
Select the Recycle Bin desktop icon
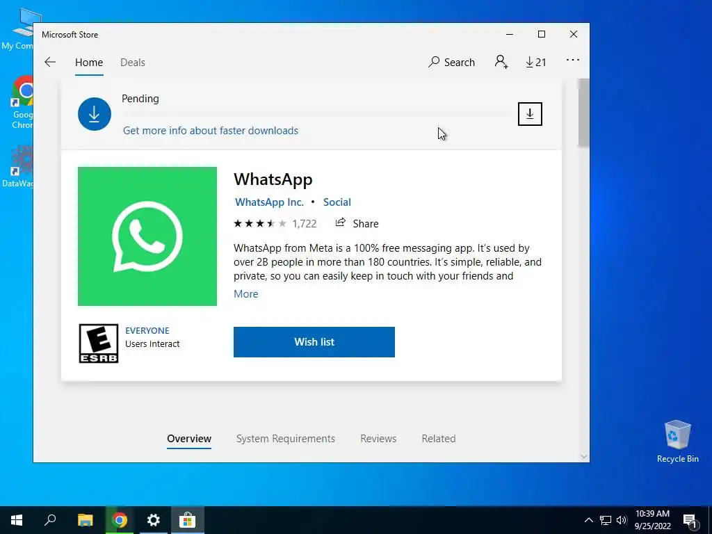(x=677, y=442)
